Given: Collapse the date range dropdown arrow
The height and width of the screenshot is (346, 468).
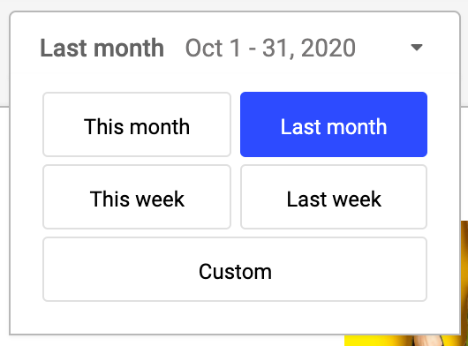Looking at the screenshot, I should point(417,47).
